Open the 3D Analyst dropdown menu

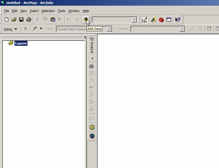(92, 45)
